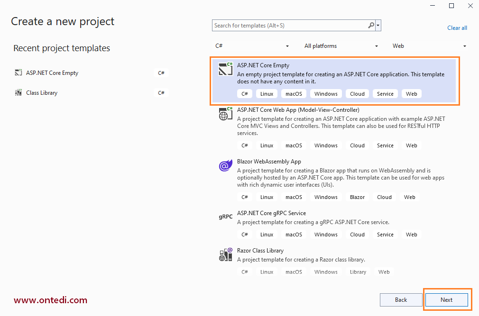The image size is (479, 316).
Task: Click the search magnifier icon in template search
Action: click(371, 25)
